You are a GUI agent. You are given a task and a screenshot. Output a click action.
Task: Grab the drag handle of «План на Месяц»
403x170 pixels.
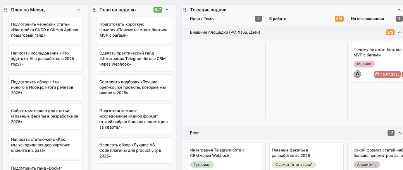click(x=5, y=10)
